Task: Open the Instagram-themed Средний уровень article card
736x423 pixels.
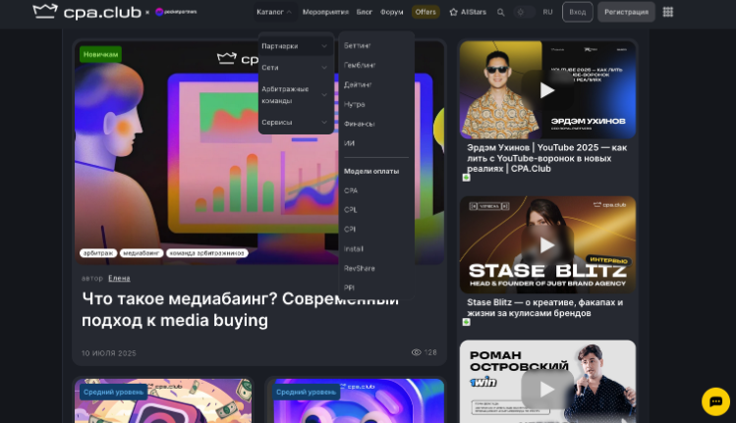Action: click(163, 400)
